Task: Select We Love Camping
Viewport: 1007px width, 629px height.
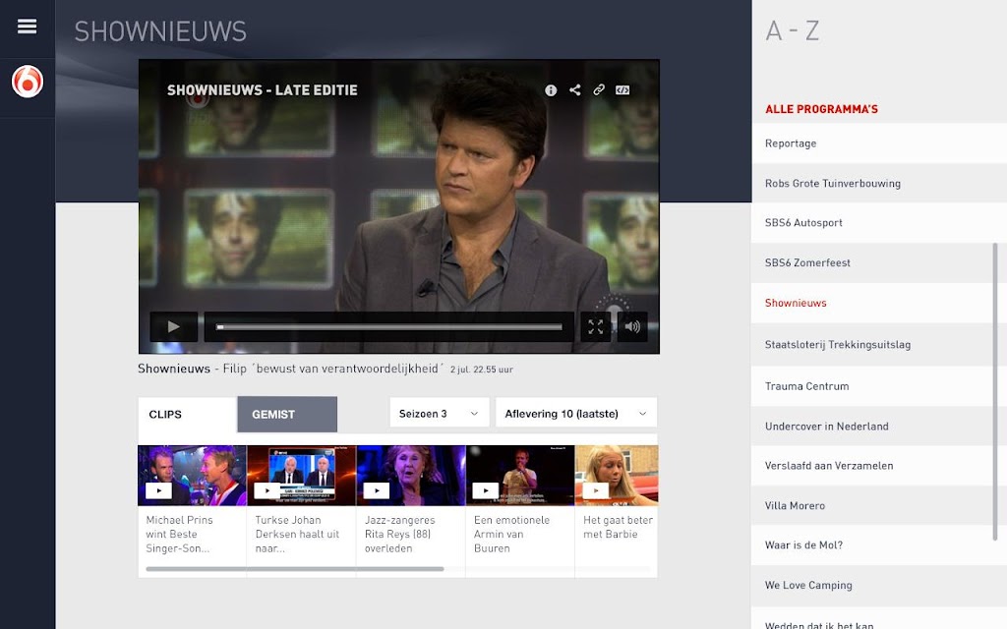Action: coord(878,586)
